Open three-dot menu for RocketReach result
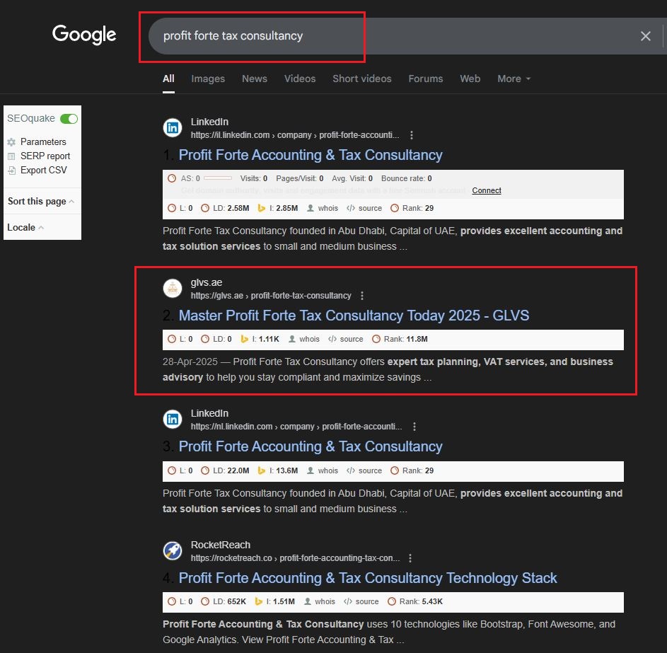The image size is (667, 653). (x=410, y=558)
